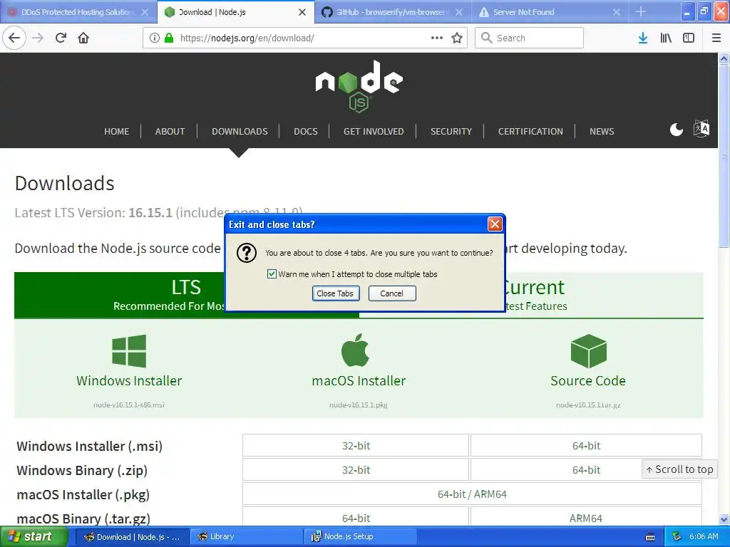Open GET INVOLVED navigation link

click(374, 132)
